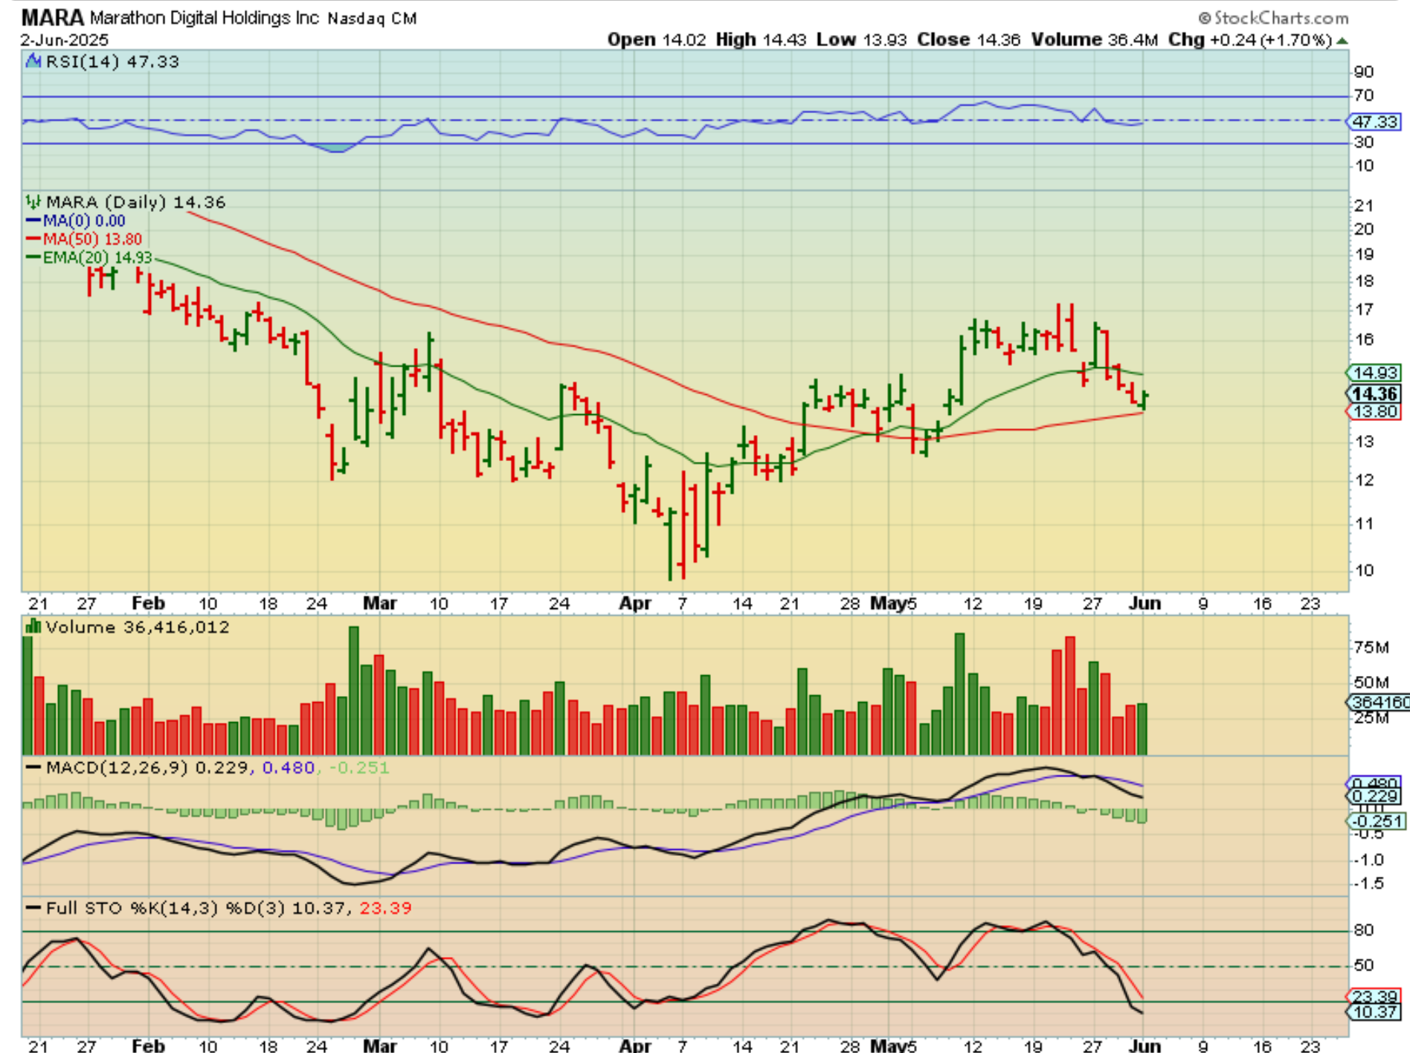Click the EMA(20) 14.93 legend entry
Viewport: 1410px width, 1053px height.
point(97,258)
